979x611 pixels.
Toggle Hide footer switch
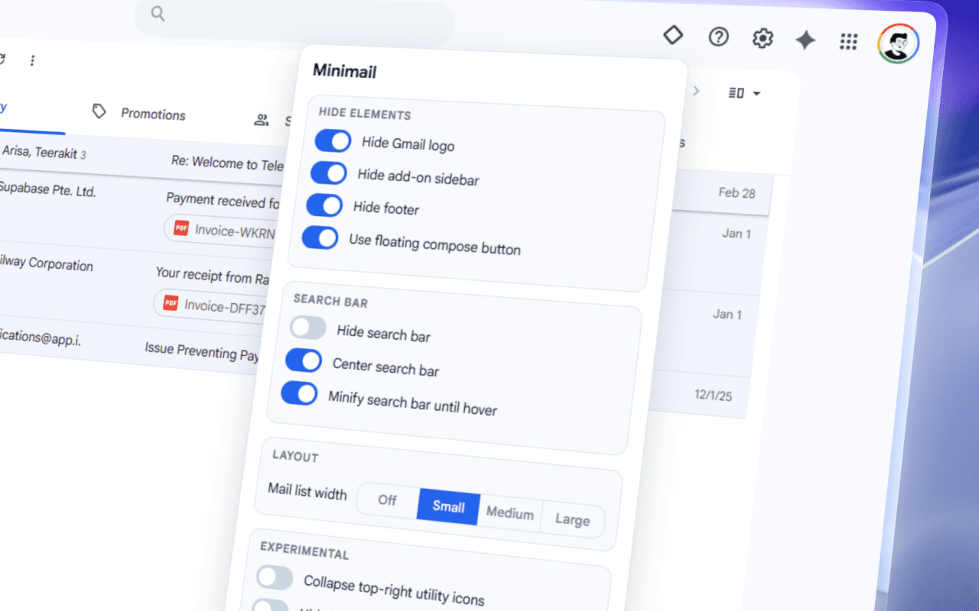(324, 205)
